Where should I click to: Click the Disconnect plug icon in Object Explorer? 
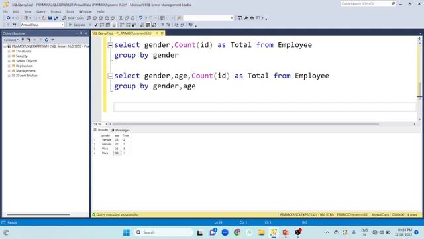(x=28, y=40)
